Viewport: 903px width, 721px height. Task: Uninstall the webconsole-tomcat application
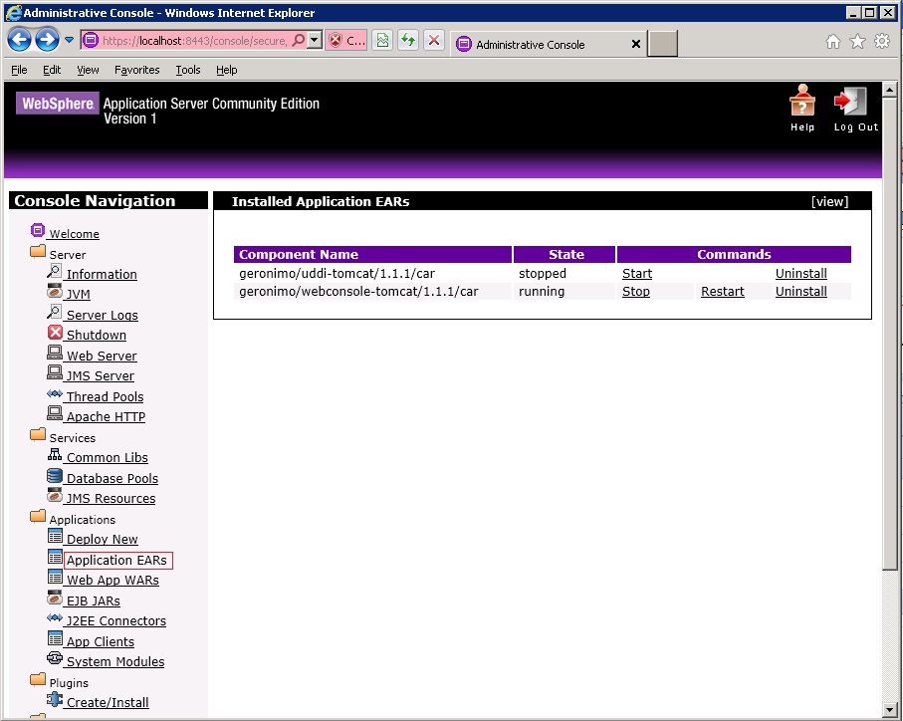801,292
